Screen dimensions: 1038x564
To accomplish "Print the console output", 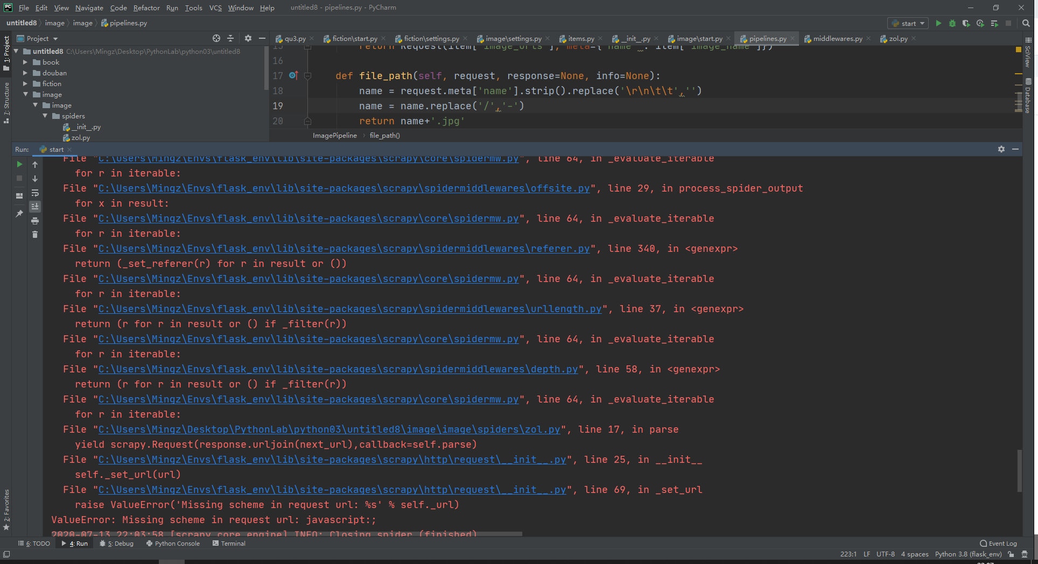I will [x=35, y=221].
